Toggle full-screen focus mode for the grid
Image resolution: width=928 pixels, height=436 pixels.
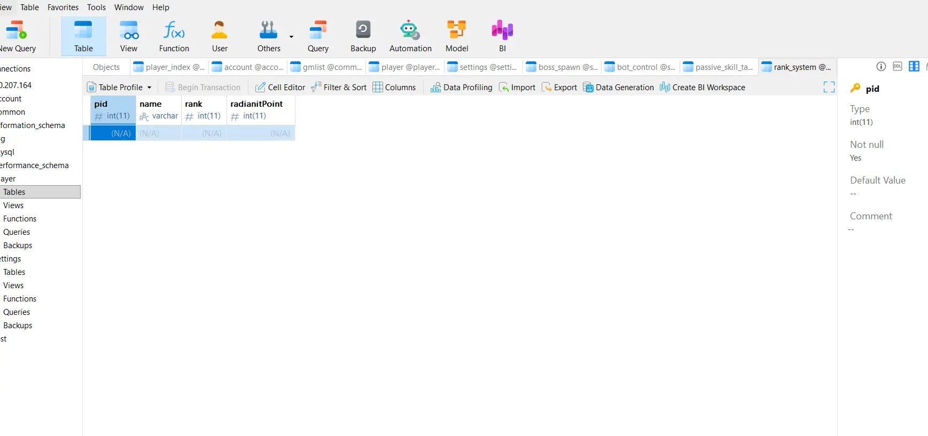829,87
